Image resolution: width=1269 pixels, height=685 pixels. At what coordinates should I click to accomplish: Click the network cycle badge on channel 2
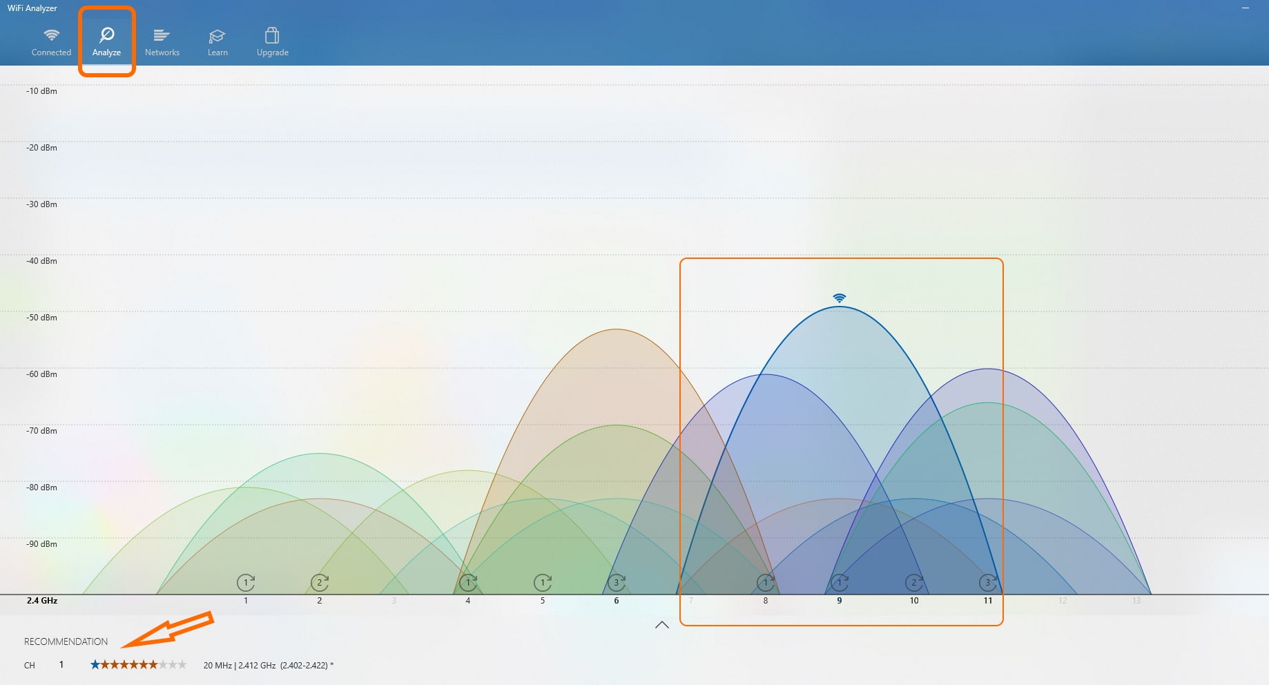pos(320,582)
